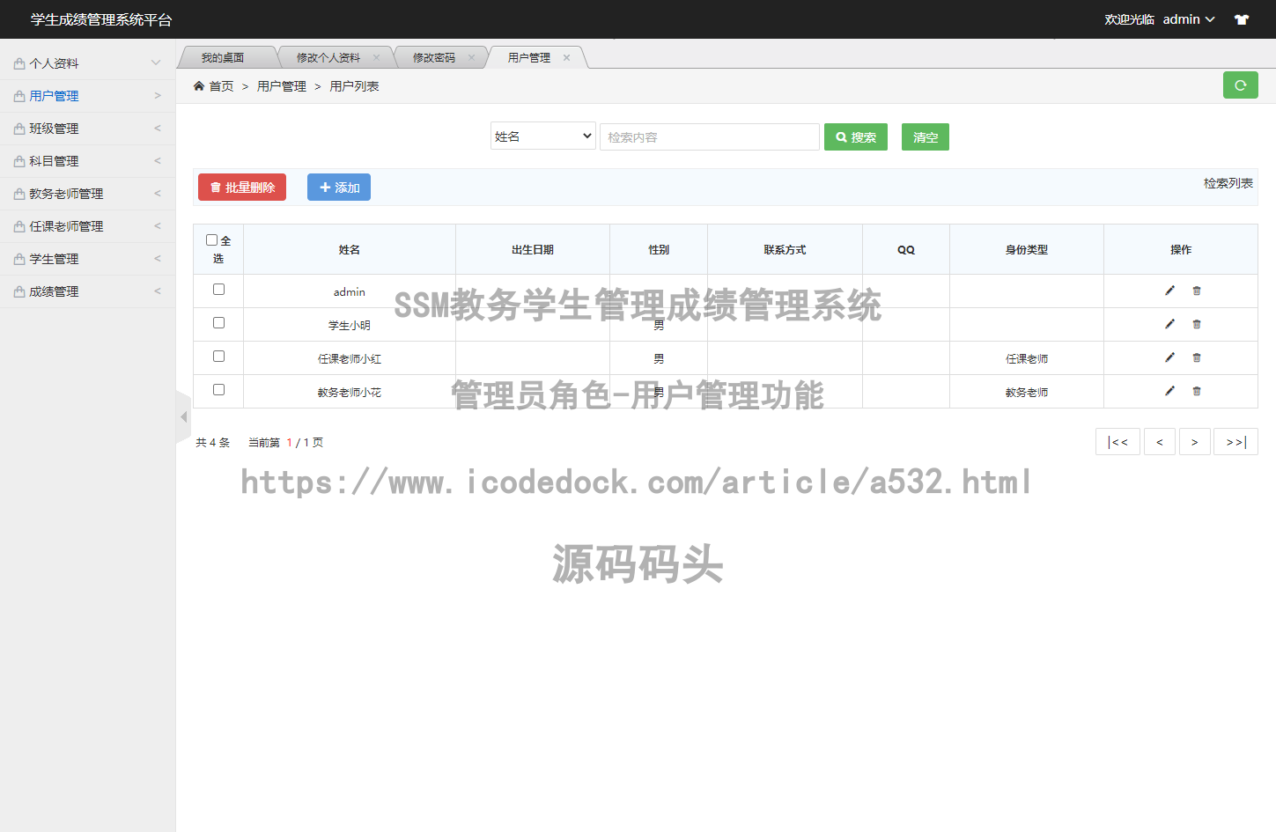The image size is (1276, 832).
Task: Click the home icon 首页 breadcrumb
Action: [214, 86]
